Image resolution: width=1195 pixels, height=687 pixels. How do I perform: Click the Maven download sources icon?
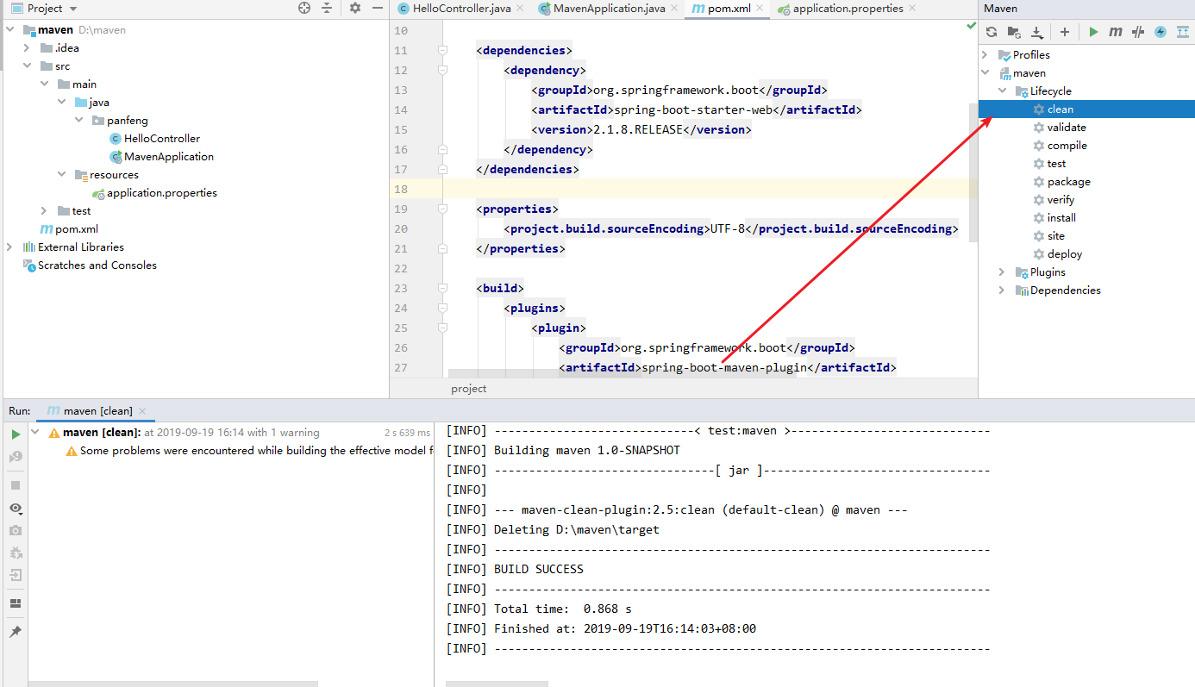[x=1036, y=32]
